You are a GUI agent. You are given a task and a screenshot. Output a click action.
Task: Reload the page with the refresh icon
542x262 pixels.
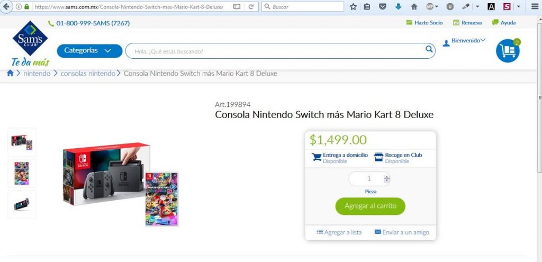251,7
